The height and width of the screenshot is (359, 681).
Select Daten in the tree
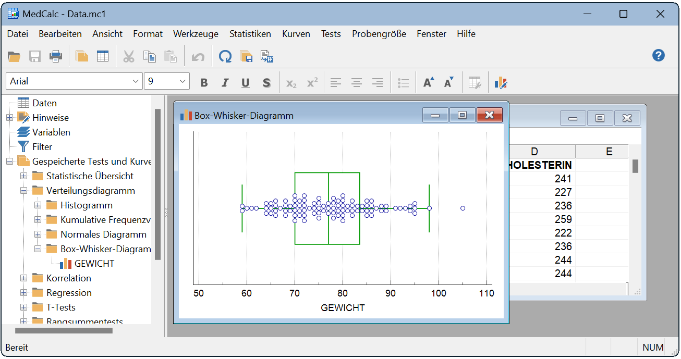[44, 103]
